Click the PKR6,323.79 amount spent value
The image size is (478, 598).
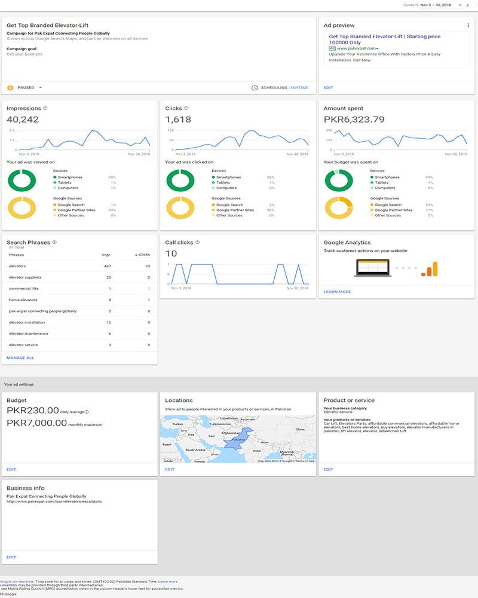point(354,120)
